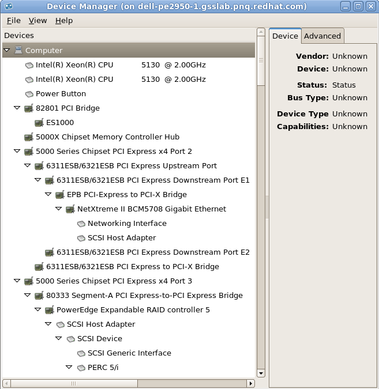Maximize the Device Manager window
Screen dimensions: 379x389
[358, 6]
